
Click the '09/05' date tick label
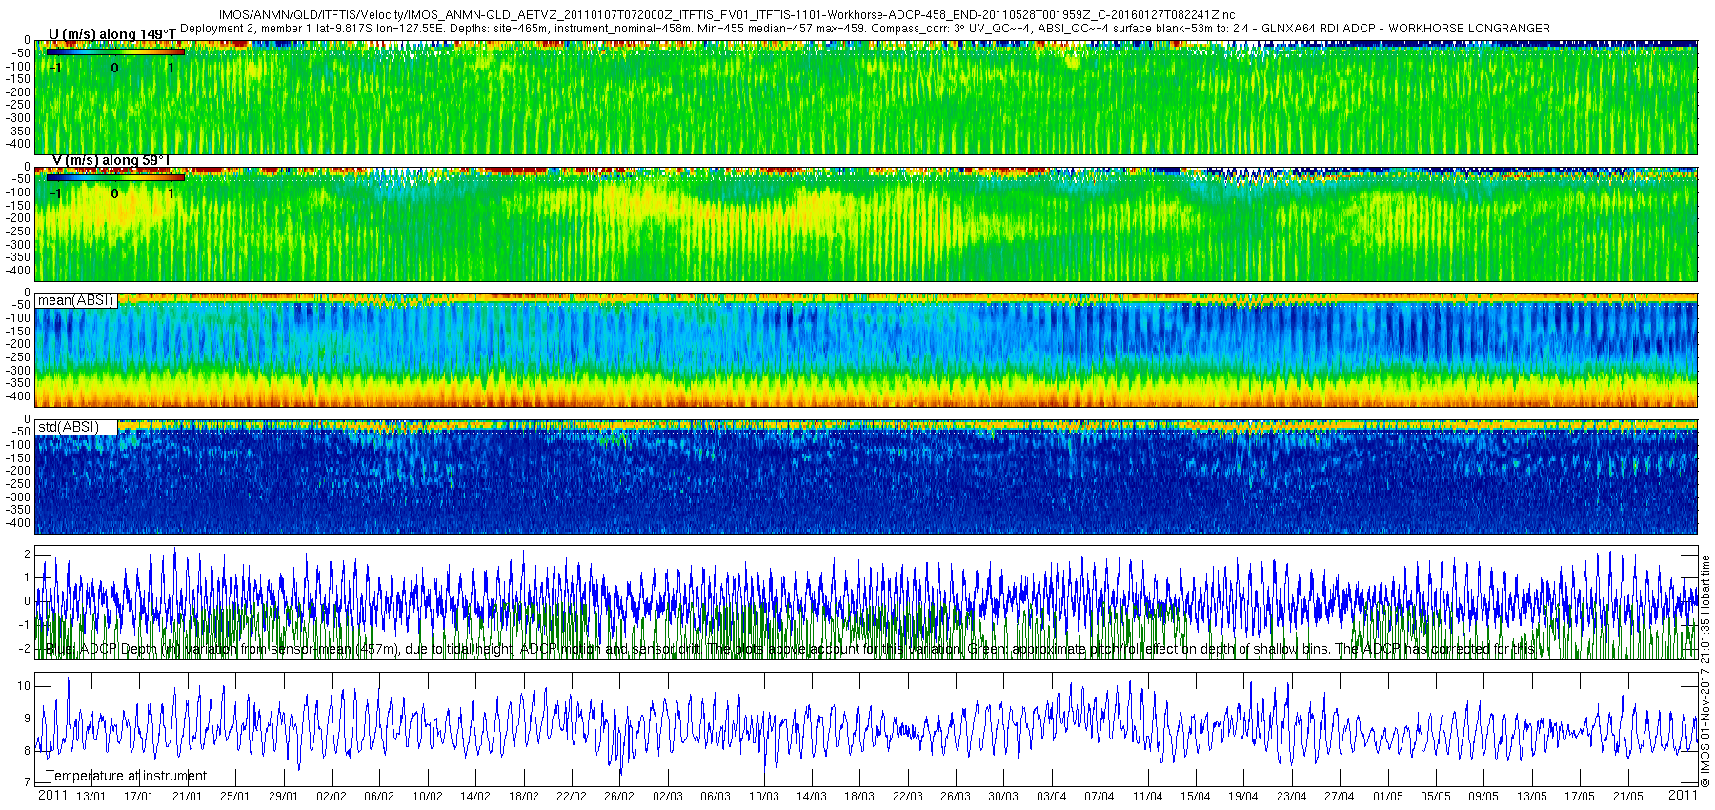(1483, 797)
